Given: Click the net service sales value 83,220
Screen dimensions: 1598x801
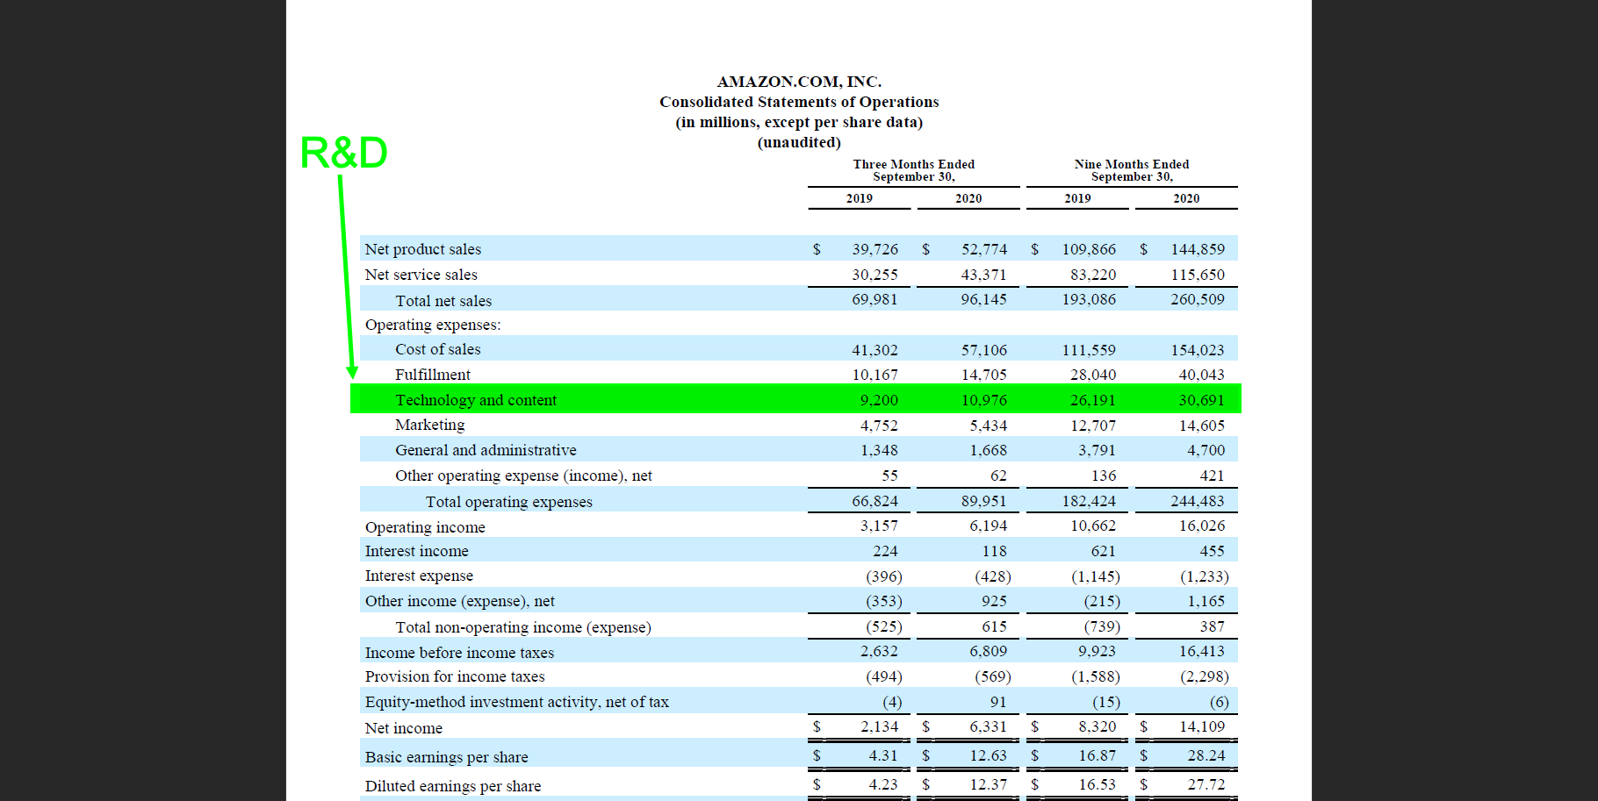Looking at the screenshot, I should point(1093,275).
